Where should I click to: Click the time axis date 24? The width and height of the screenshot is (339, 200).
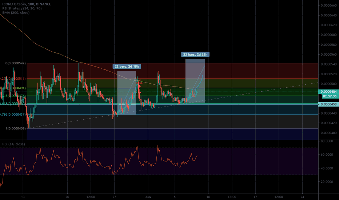(302, 197)
